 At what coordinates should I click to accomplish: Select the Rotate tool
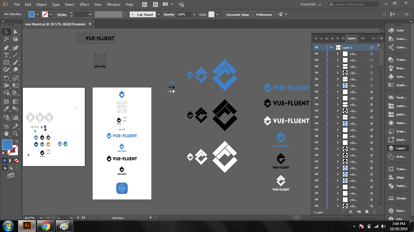pos(6,78)
